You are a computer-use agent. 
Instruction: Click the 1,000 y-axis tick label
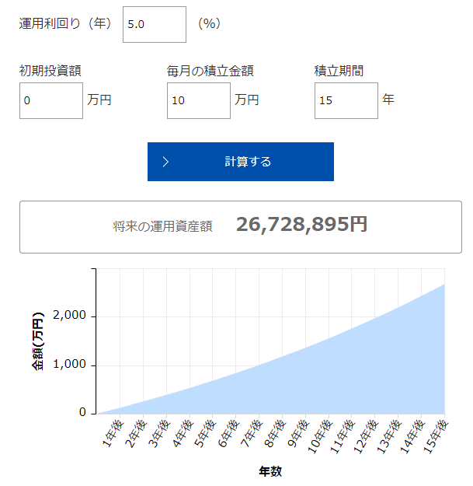(x=69, y=364)
